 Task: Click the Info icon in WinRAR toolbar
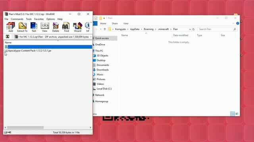87,27
